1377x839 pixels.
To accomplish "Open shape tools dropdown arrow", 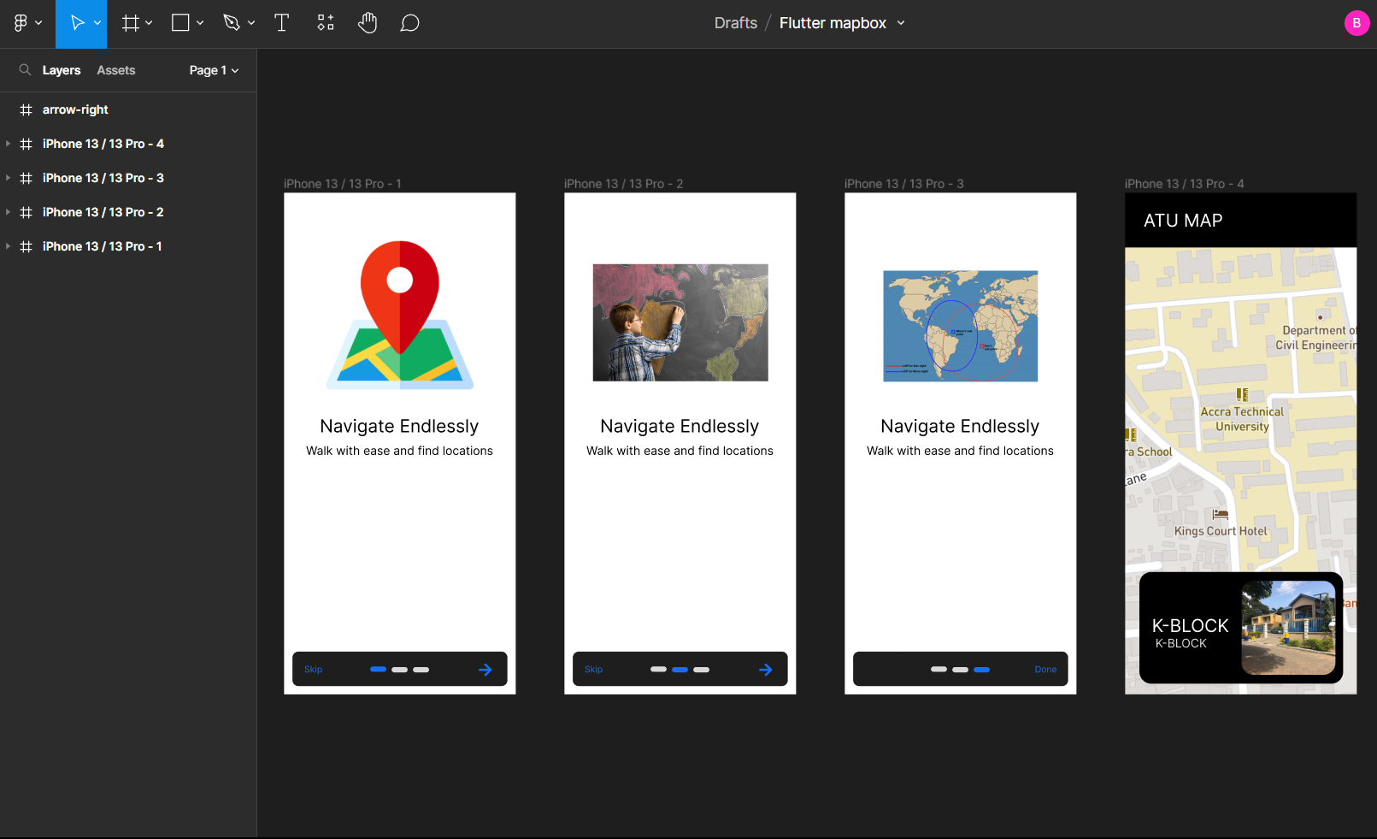I will pyautogui.click(x=200, y=23).
